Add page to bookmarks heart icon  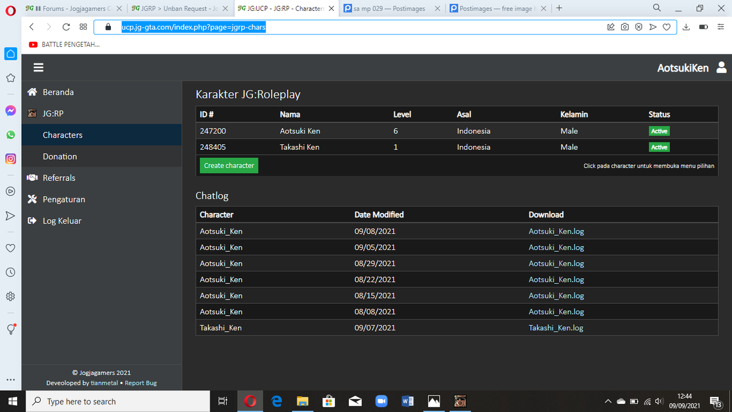(666, 27)
